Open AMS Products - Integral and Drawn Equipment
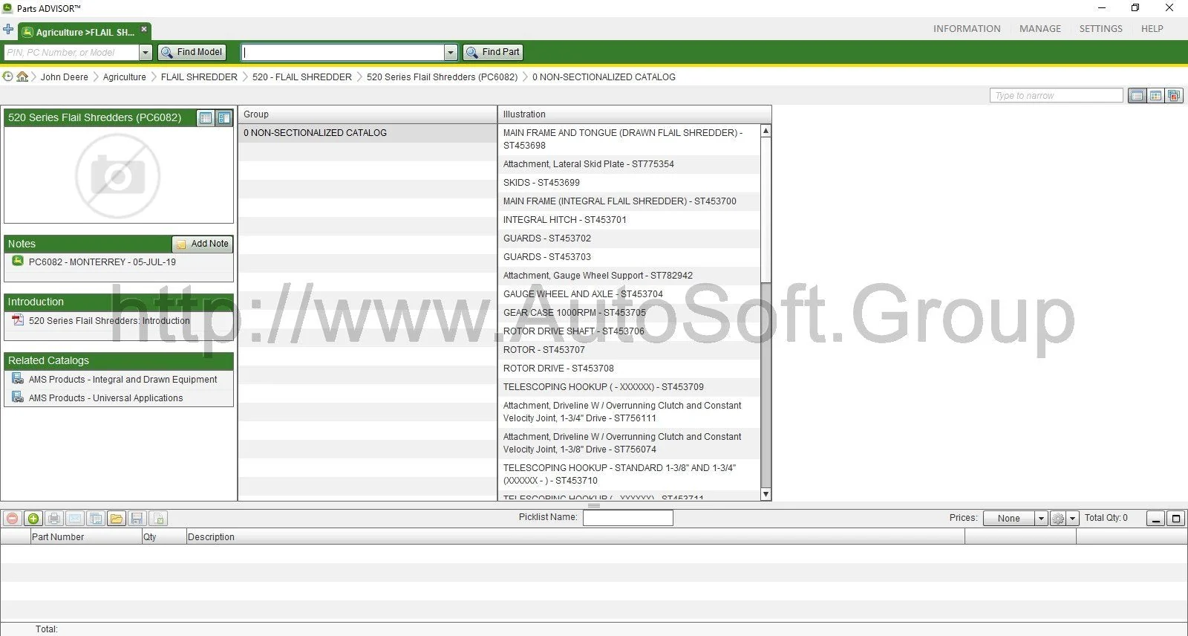Viewport: 1188px width, 636px height. click(x=123, y=380)
